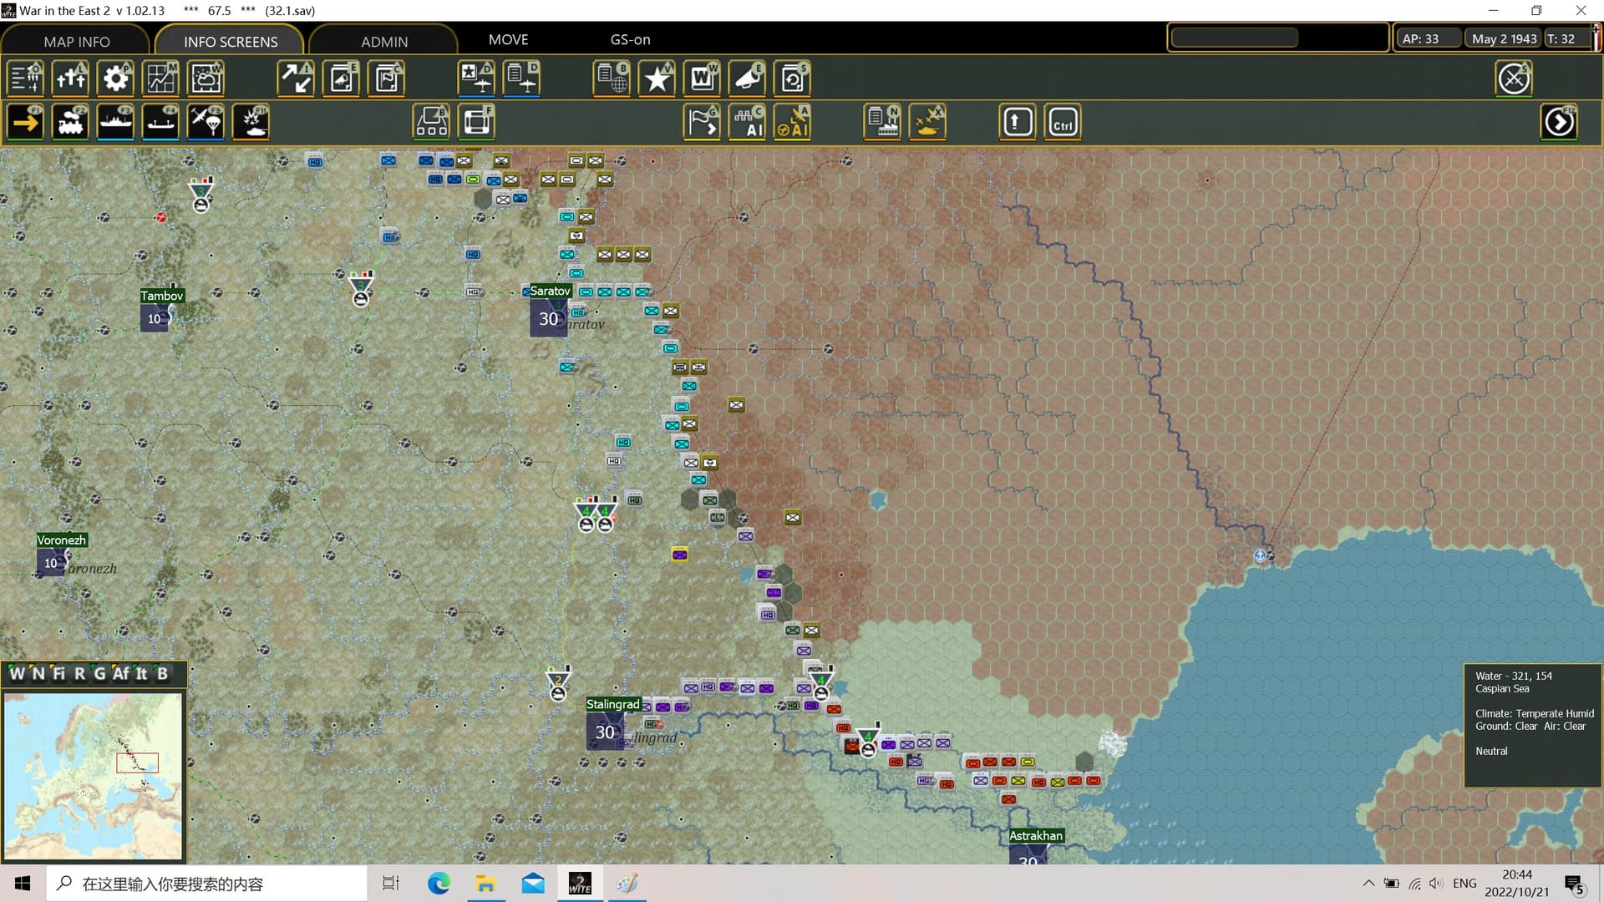Click the end turn arrow button (F12)
The image size is (1604, 902).
coord(1559,123)
